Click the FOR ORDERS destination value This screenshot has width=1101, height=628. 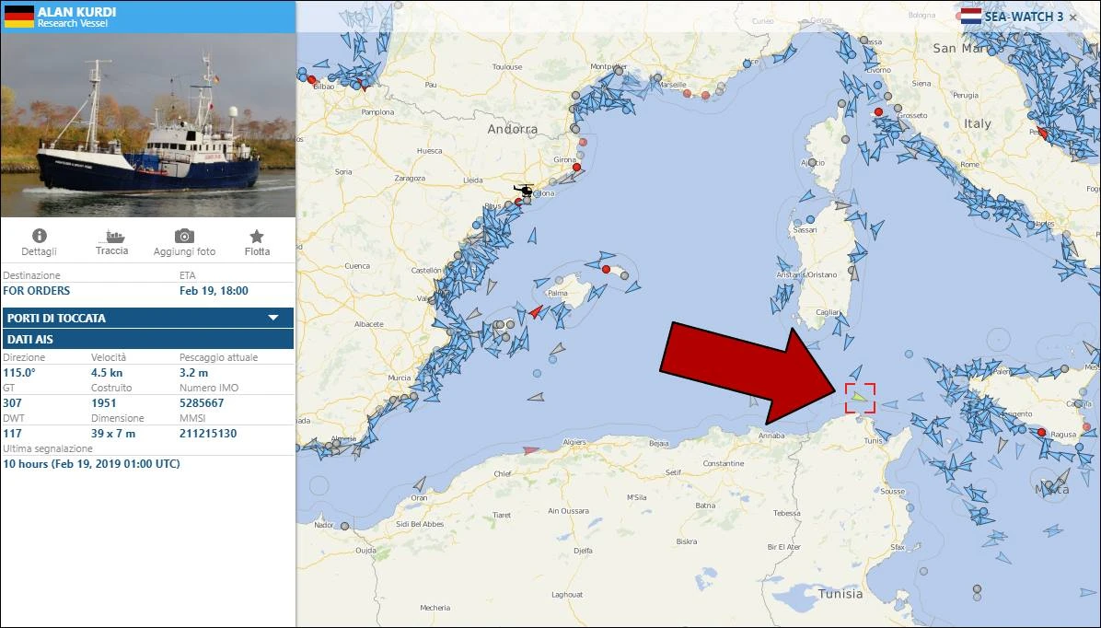click(37, 291)
